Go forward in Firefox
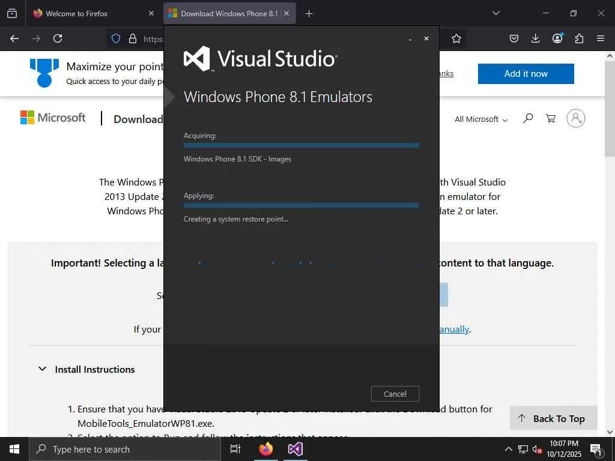This screenshot has width=615, height=461. click(x=36, y=38)
